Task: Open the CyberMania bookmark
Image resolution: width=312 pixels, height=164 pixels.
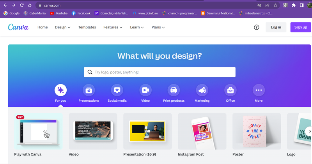Action: pos(35,13)
